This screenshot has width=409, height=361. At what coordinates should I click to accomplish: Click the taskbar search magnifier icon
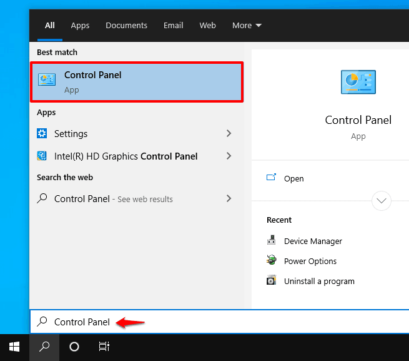click(44, 347)
